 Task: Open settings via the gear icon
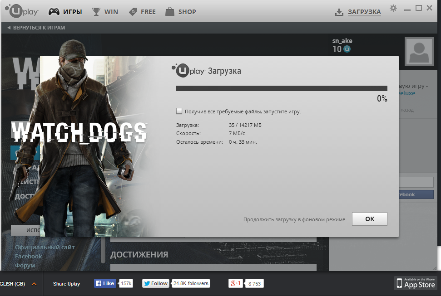pyautogui.click(x=393, y=8)
